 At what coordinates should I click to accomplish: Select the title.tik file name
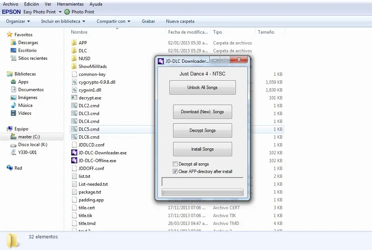point(85,215)
